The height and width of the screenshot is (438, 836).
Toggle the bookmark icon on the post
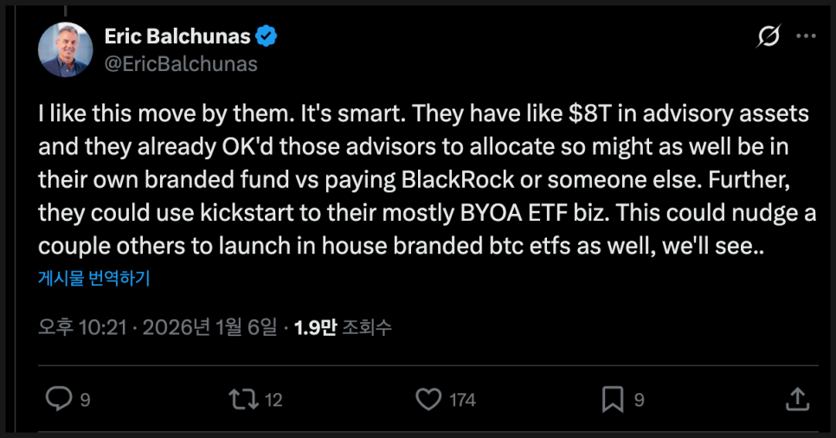[x=613, y=398]
